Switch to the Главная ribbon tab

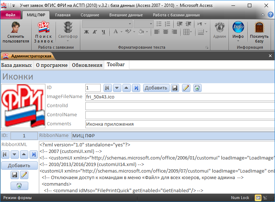point(62,15)
